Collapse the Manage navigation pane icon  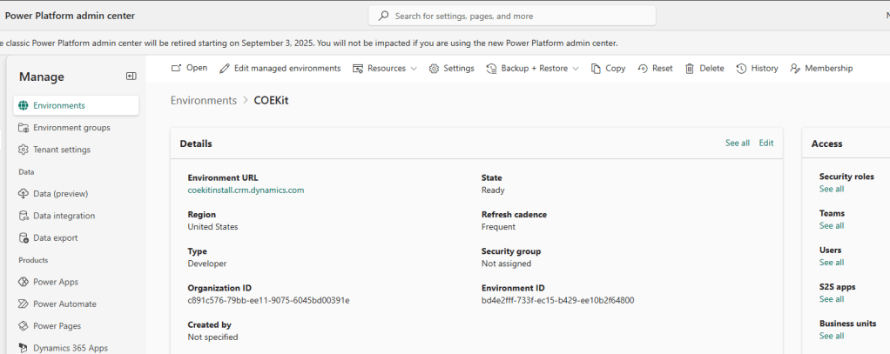pos(131,77)
